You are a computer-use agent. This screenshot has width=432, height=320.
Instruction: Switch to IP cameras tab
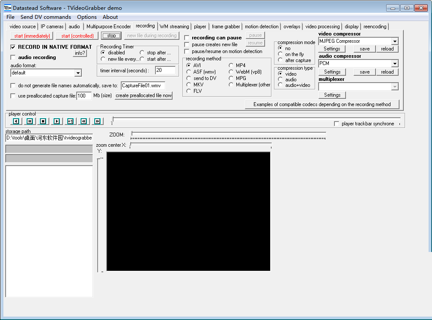(52, 27)
